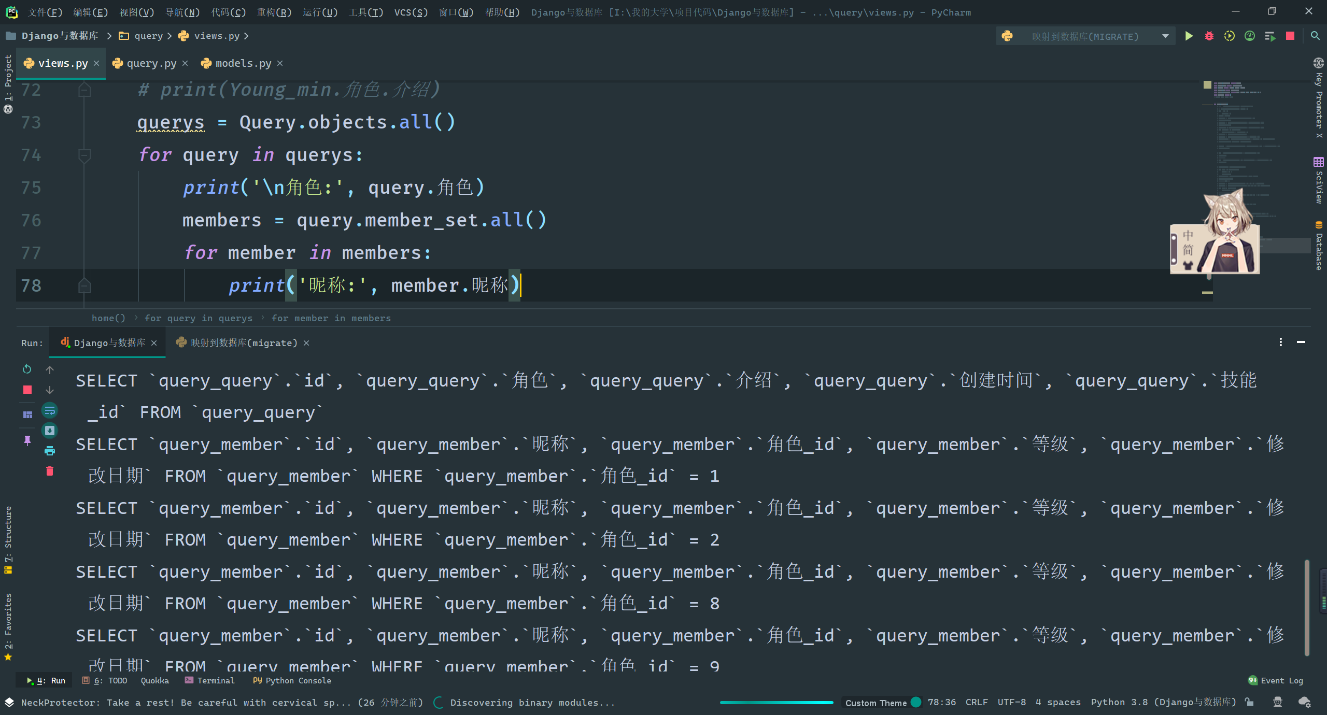
Task: Open run configuration dropdown 映射到数据库(MIGRATE)
Action: click(x=1085, y=36)
